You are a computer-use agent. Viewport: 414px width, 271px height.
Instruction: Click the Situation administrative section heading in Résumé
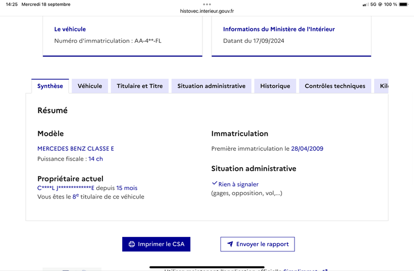(x=254, y=169)
